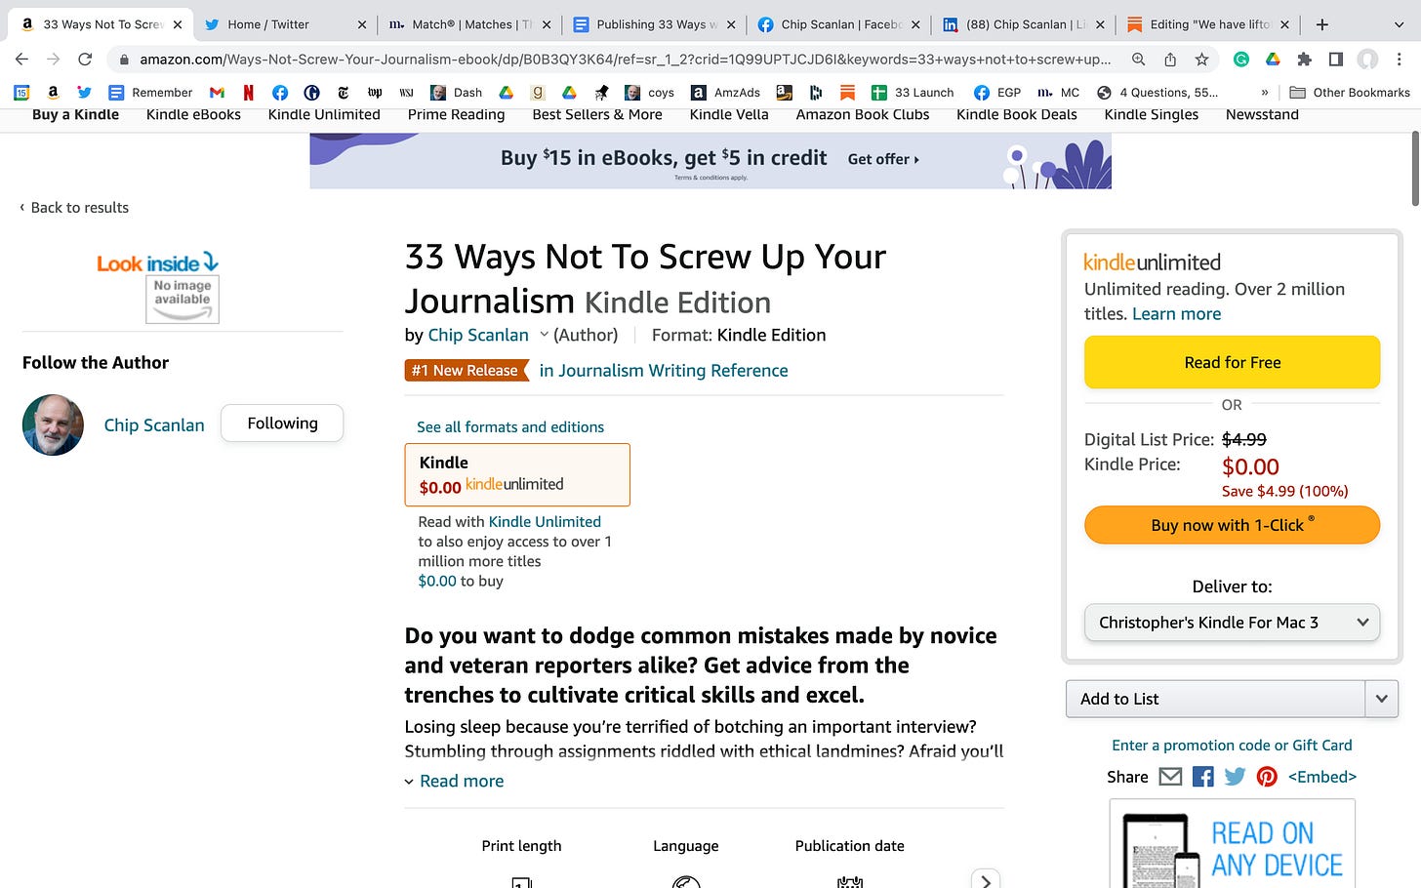Click Buy now with 1-Click
This screenshot has height=888, width=1421.
click(1232, 525)
